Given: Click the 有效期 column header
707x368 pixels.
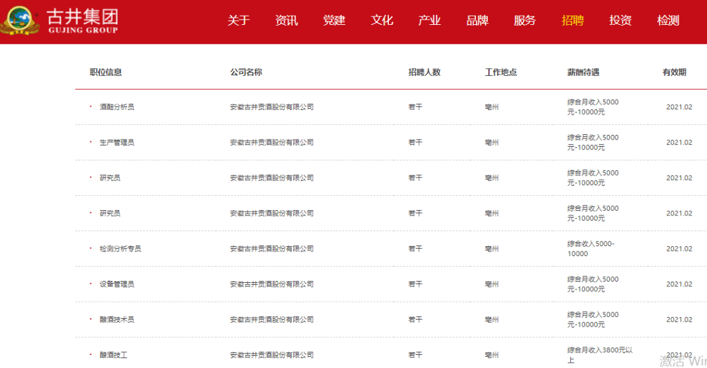Looking at the screenshot, I should click(674, 72).
